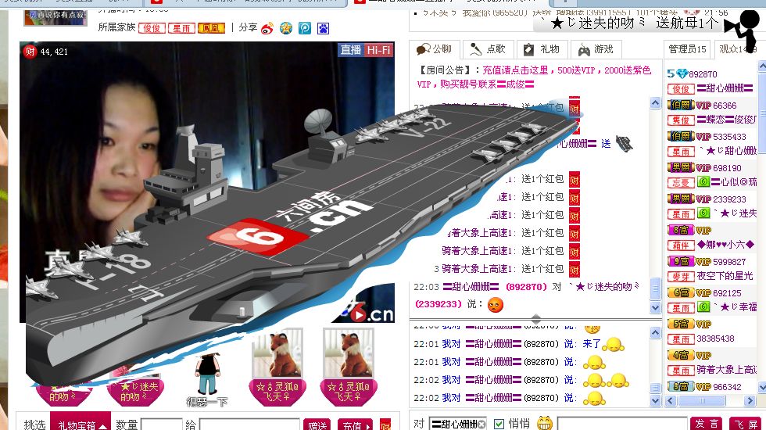Image resolution: width=766 pixels, height=430 pixels.
Task: Click the blue diamond icon next to 892870
Action: click(x=682, y=73)
